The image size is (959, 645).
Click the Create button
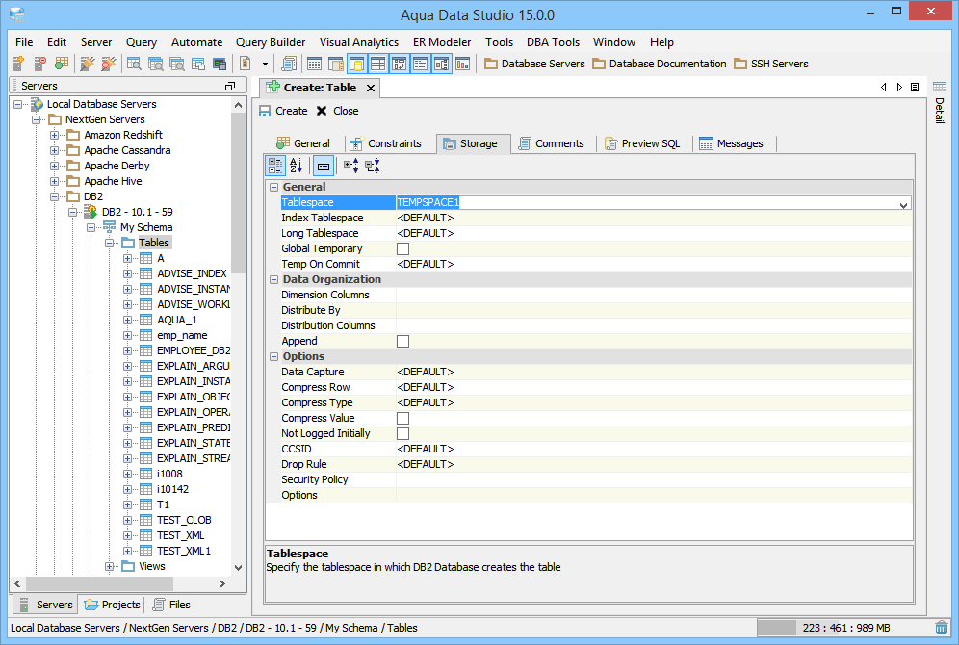(x=283, y=111)
